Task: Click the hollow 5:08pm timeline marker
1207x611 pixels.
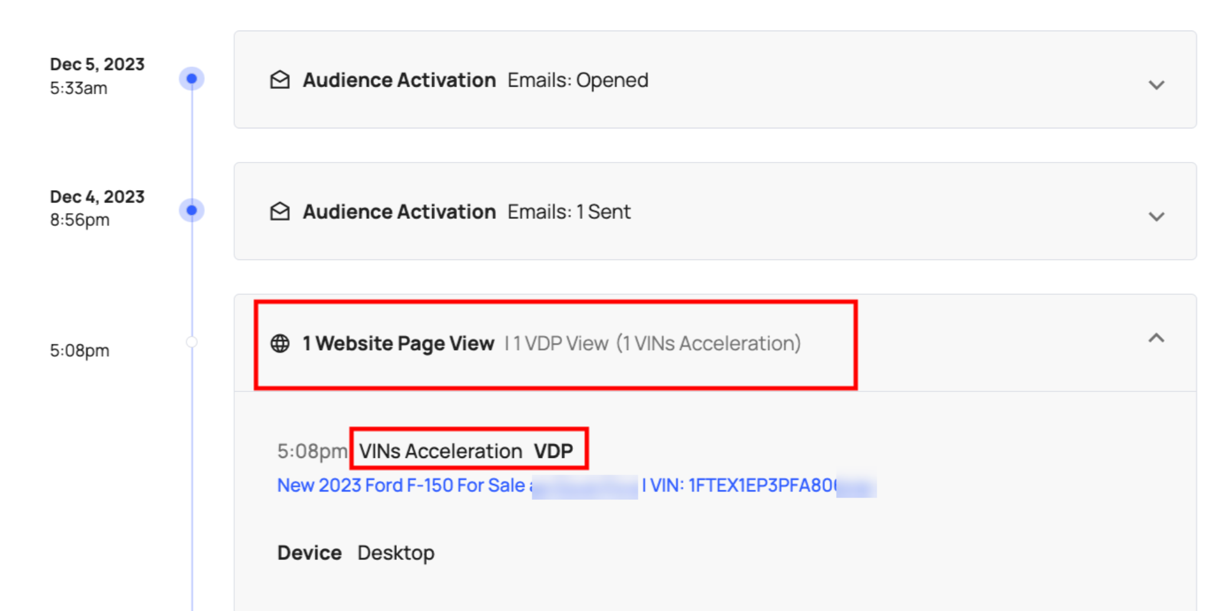Action: [191, 342]
